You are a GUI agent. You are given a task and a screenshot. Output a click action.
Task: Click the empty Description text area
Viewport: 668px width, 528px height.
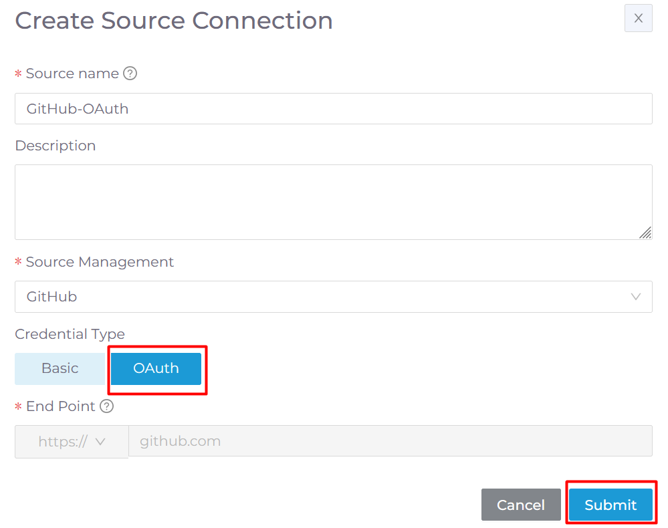[333, 201]
